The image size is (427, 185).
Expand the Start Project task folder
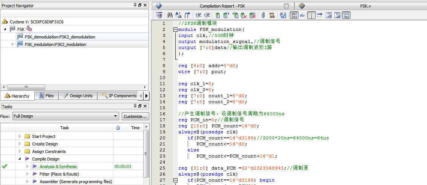point(20,136)
